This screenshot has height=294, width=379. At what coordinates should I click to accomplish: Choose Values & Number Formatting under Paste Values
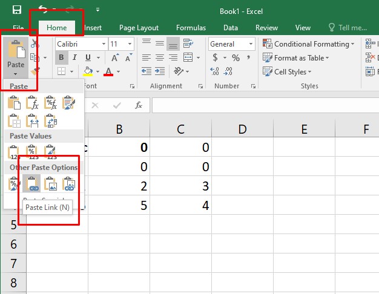[x=32, y=152]
